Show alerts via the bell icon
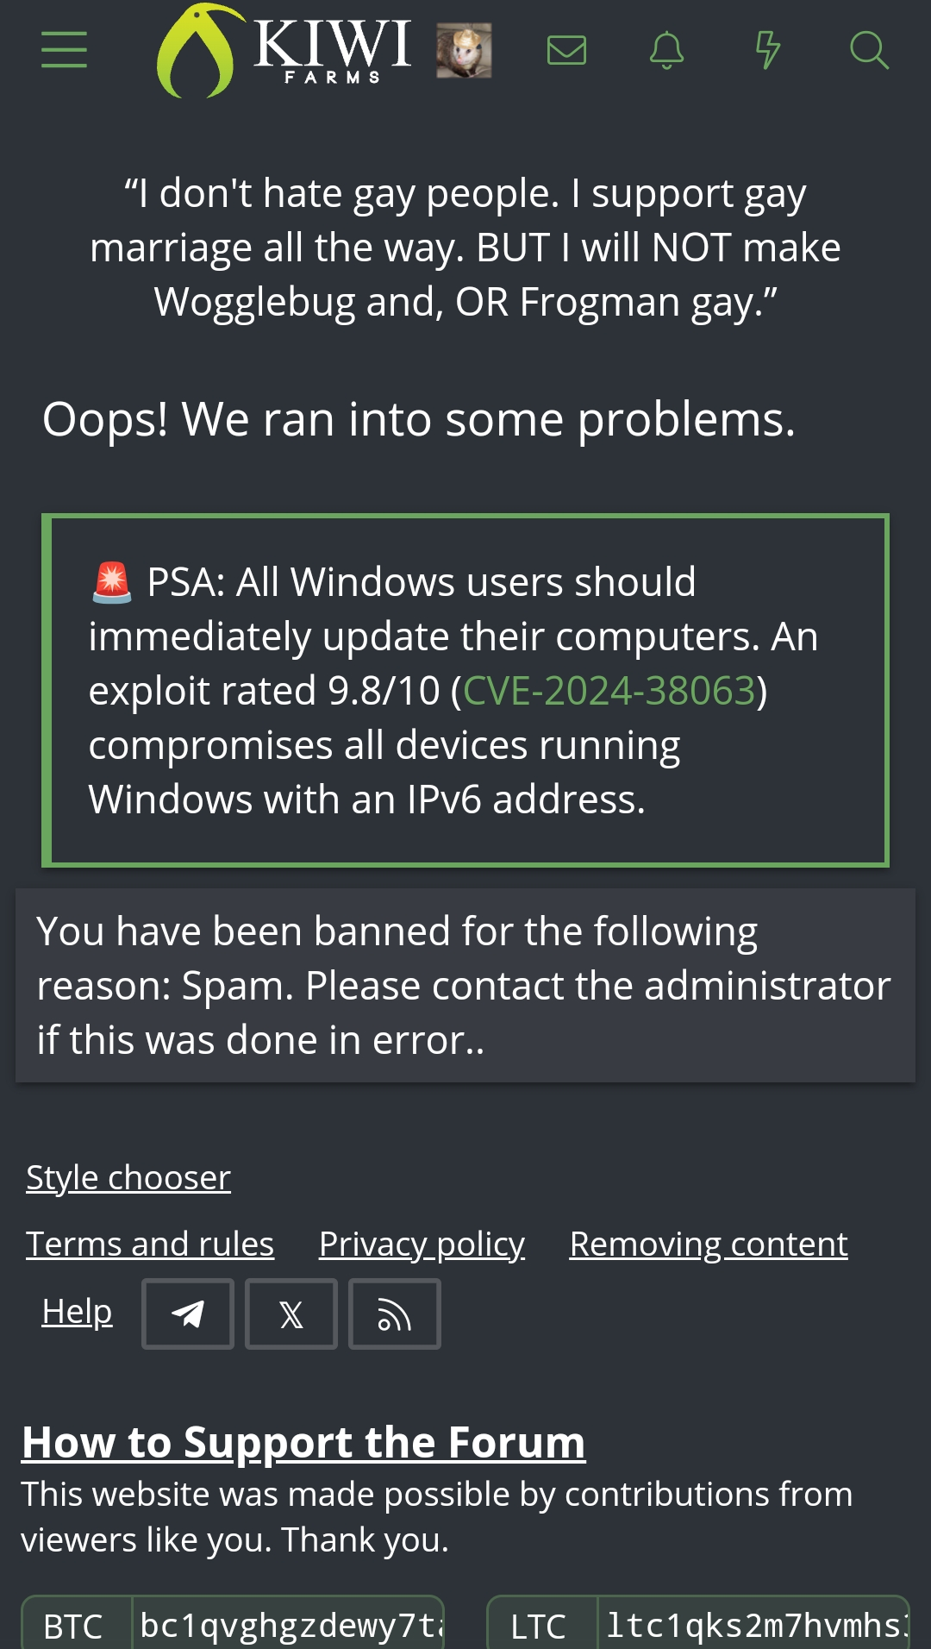Screen dimensions: 931x1649 coord(666,50)
